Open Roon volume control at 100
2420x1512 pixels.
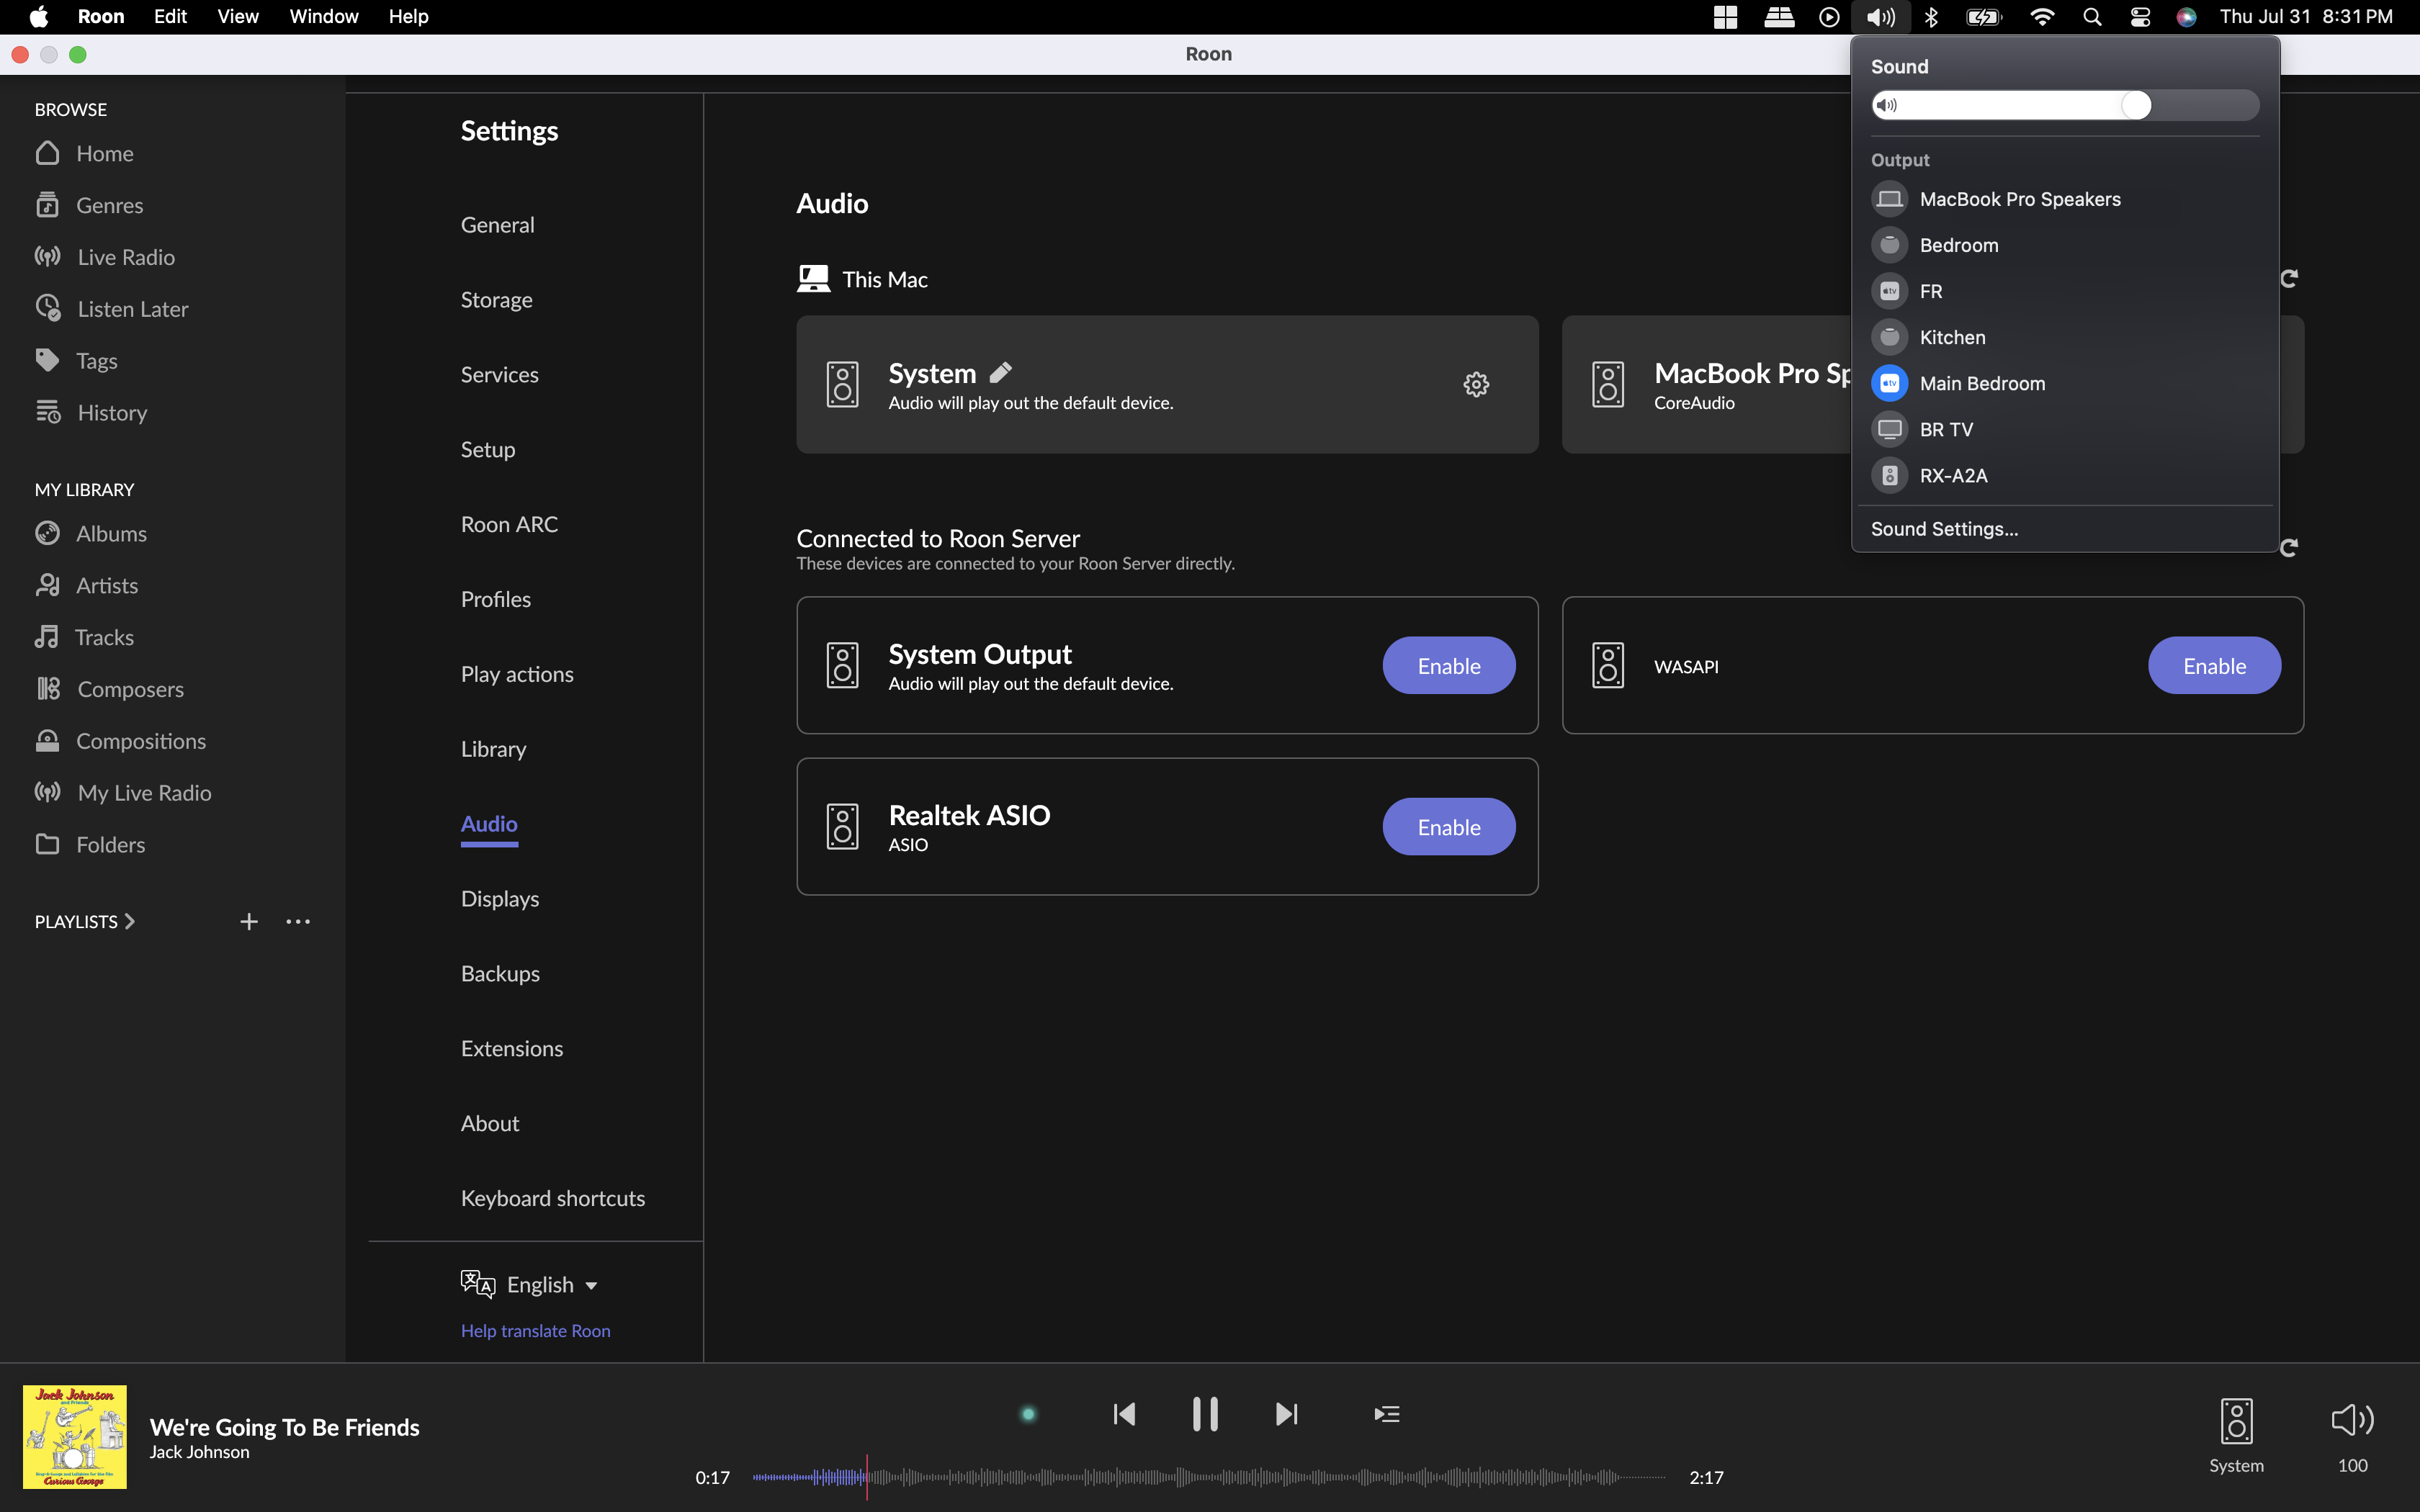(x=2352, y=1420)
